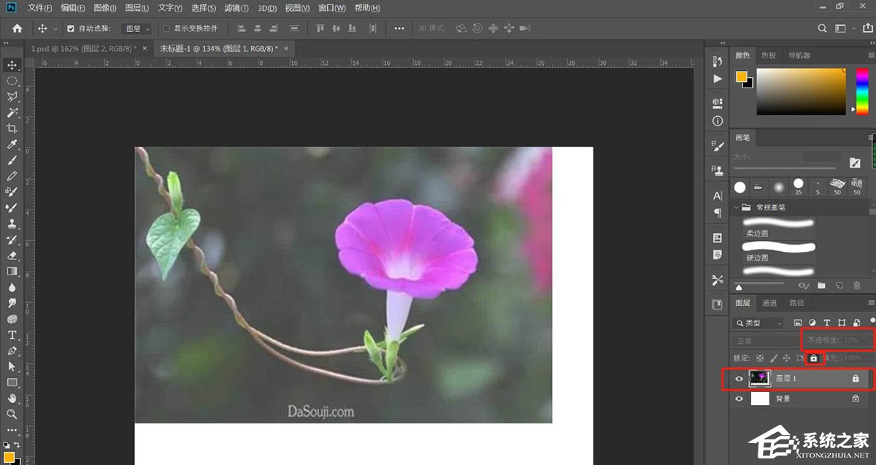
Task: Activate the Zoom tool
Action: click(x=12, y=414)
